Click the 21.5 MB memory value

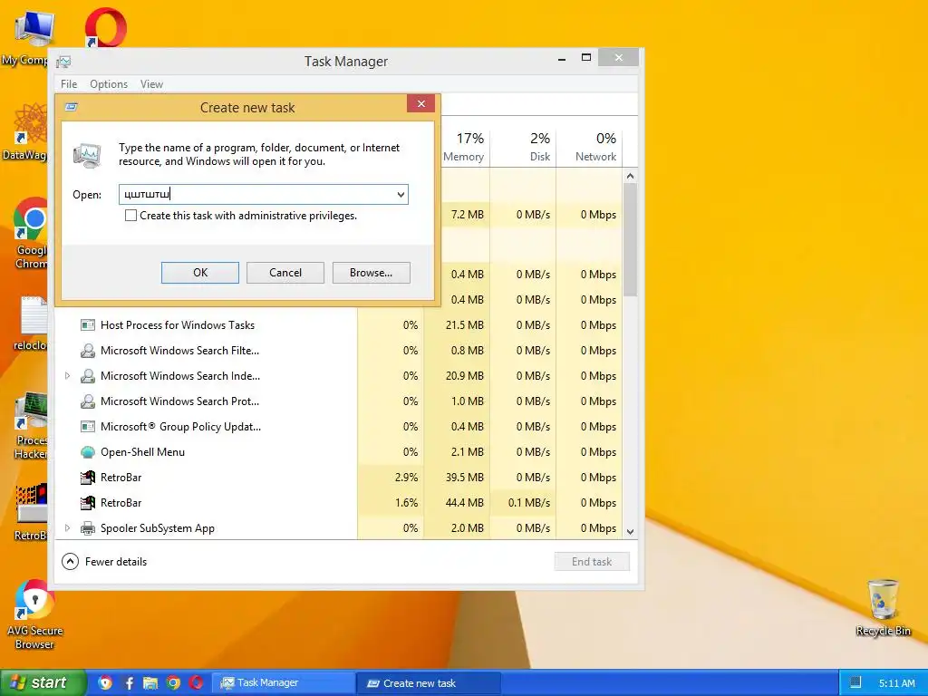point(465,325)
